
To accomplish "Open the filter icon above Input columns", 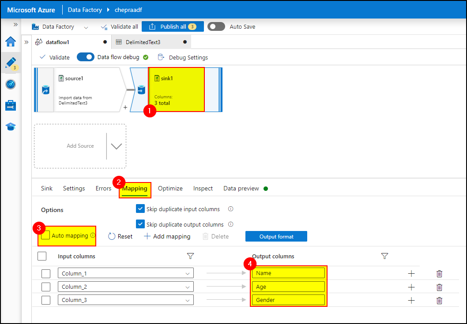I will pos(190,256).
